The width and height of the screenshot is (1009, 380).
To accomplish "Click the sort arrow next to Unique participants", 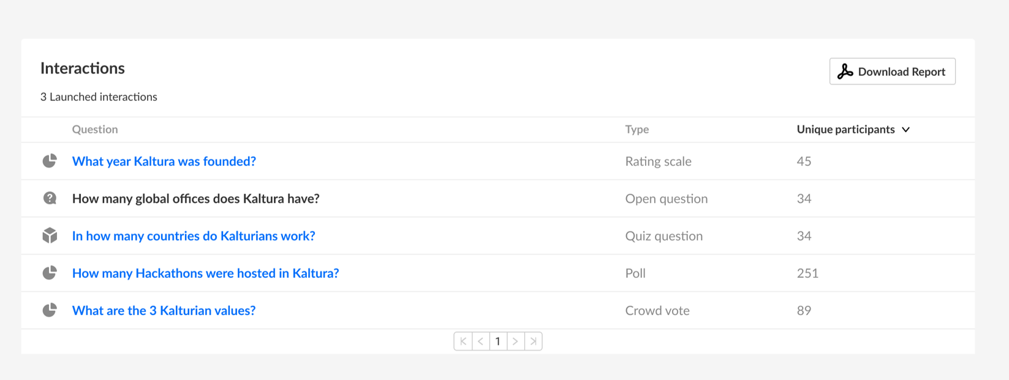I will tap(906, 130).
